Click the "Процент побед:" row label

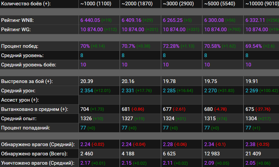pyautogui.click(x=20, y=46)
